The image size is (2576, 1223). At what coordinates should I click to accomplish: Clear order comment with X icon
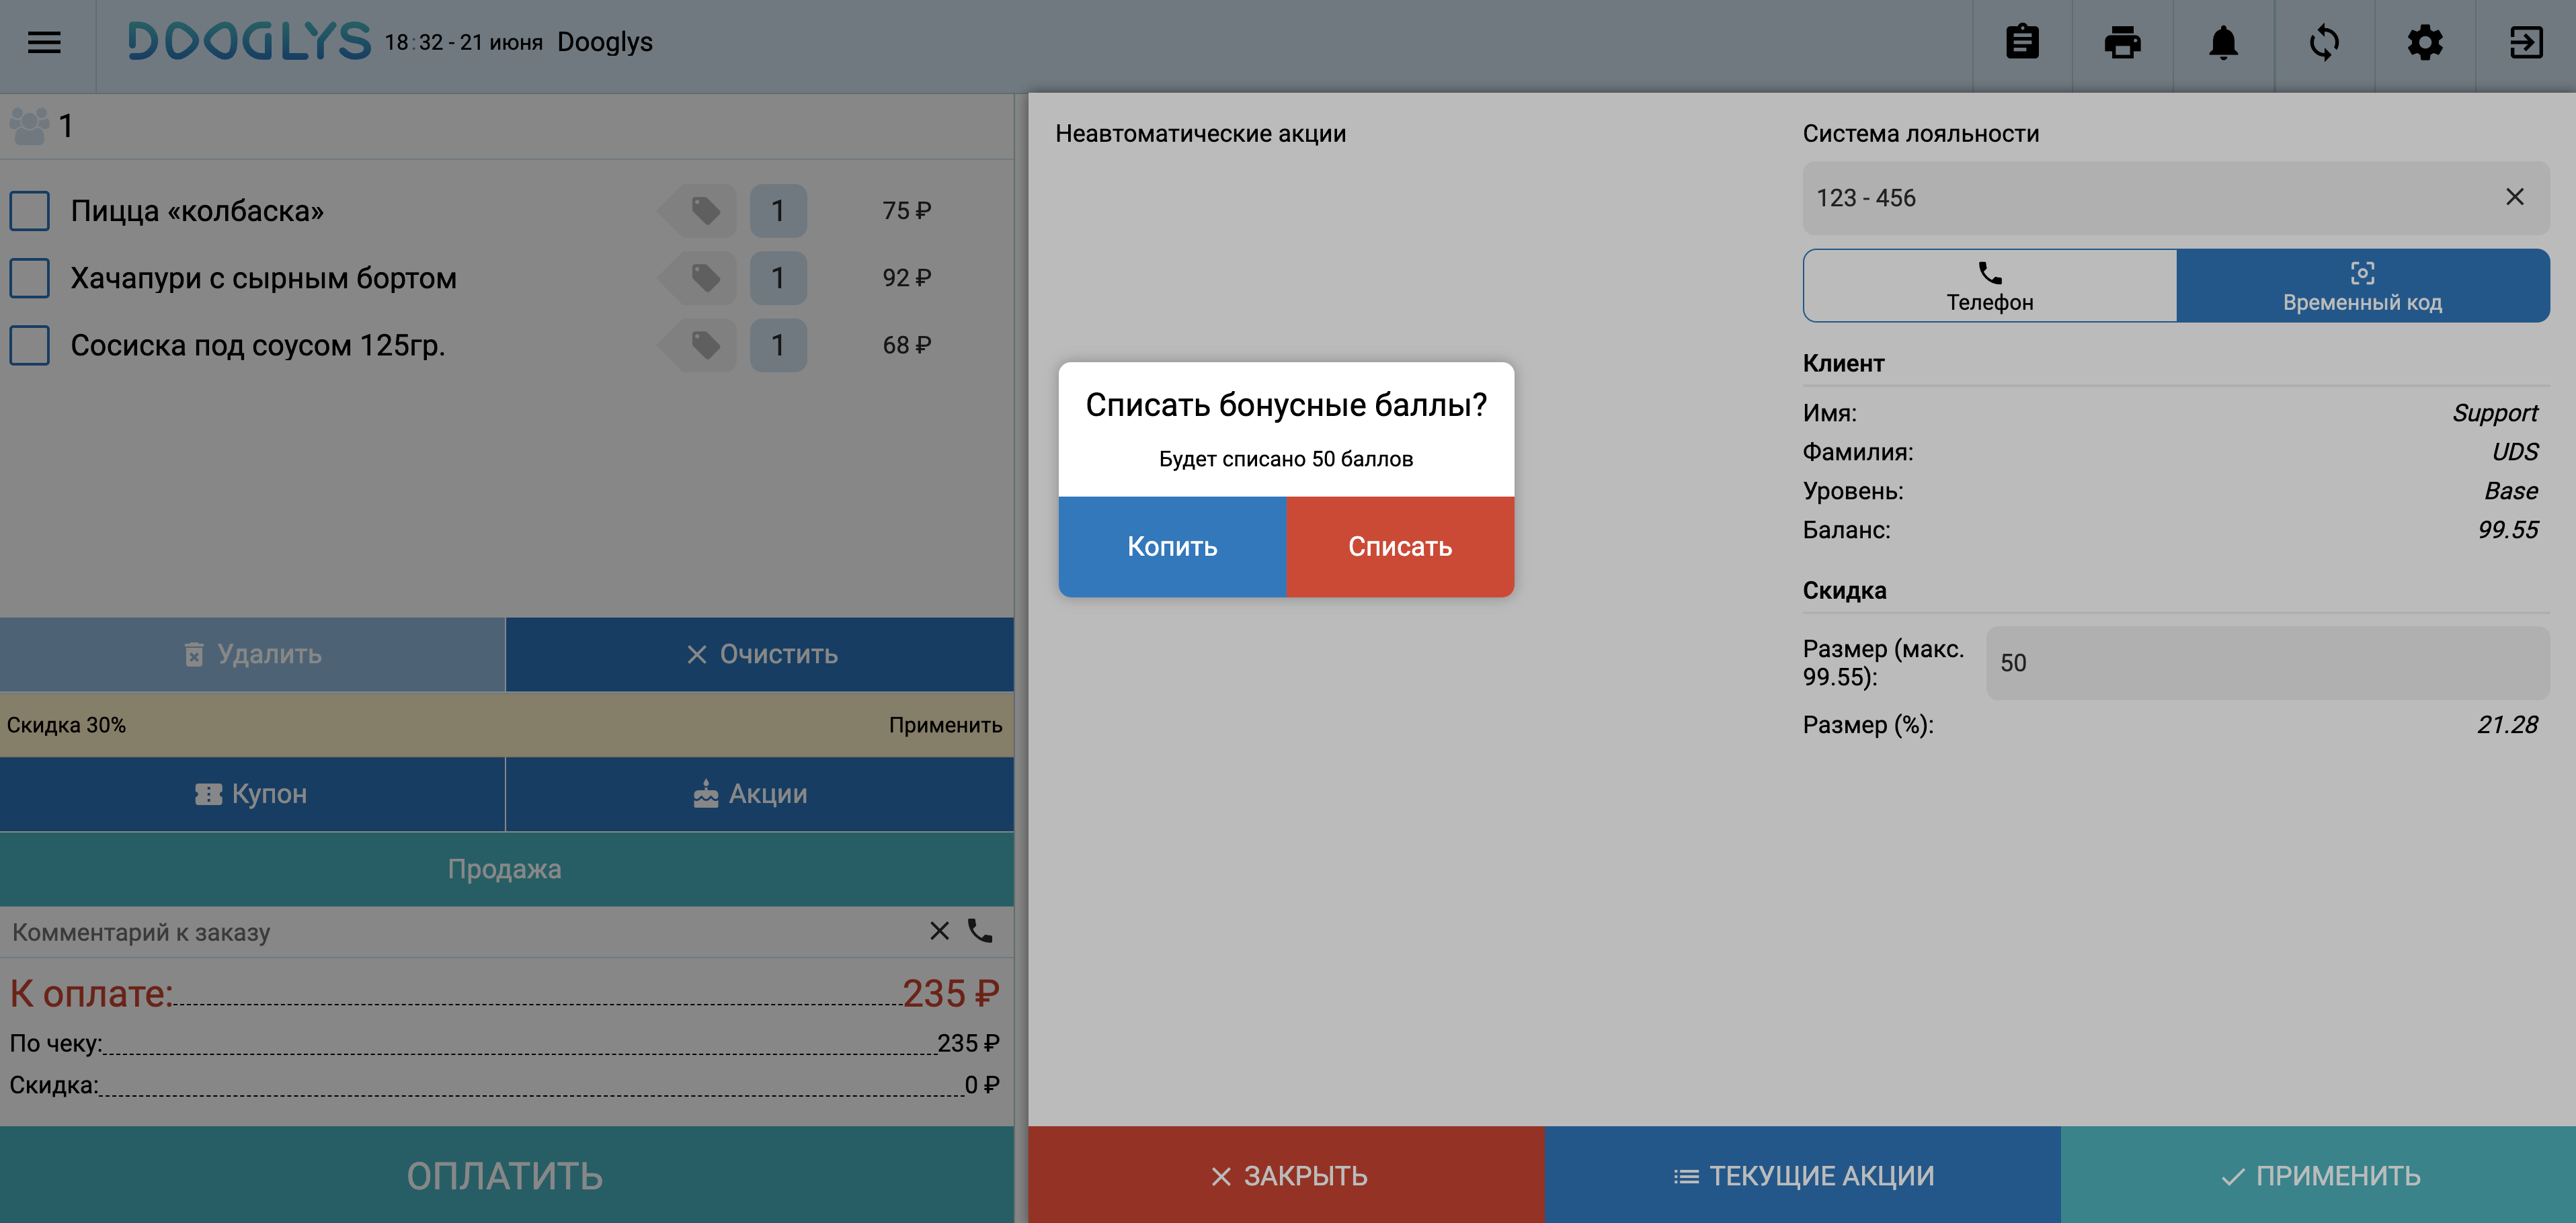(938, 931)
